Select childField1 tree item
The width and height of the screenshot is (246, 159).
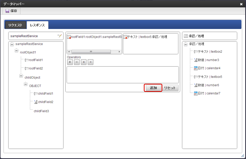coord(46,94)
